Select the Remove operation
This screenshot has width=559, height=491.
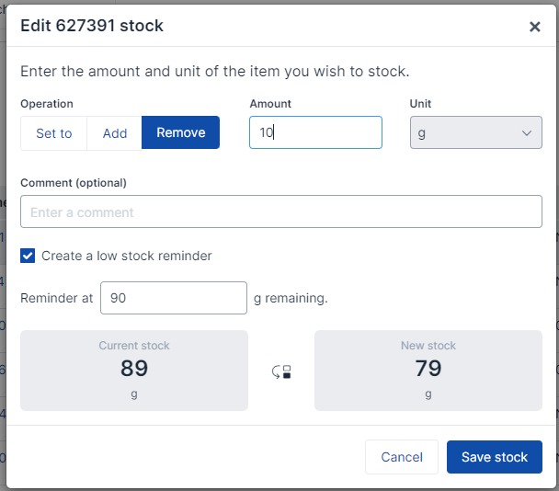click(181, 132)
